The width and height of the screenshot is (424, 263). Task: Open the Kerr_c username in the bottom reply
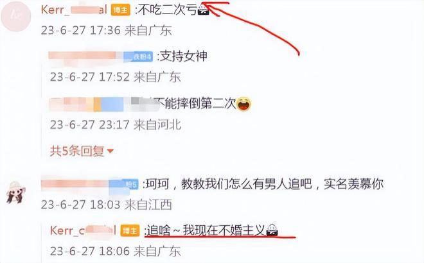pos(83,230)
